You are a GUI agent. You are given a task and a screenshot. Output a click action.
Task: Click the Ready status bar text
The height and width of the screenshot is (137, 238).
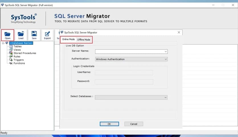(4, 133)
